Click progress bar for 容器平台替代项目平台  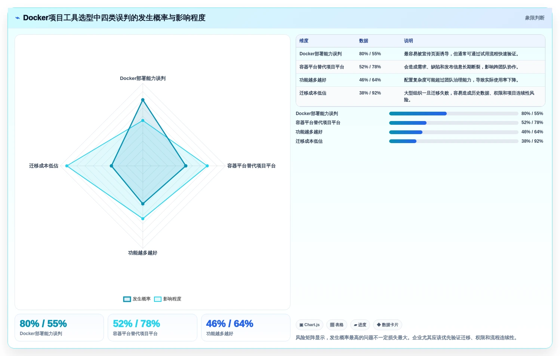[x=454, y=123]
